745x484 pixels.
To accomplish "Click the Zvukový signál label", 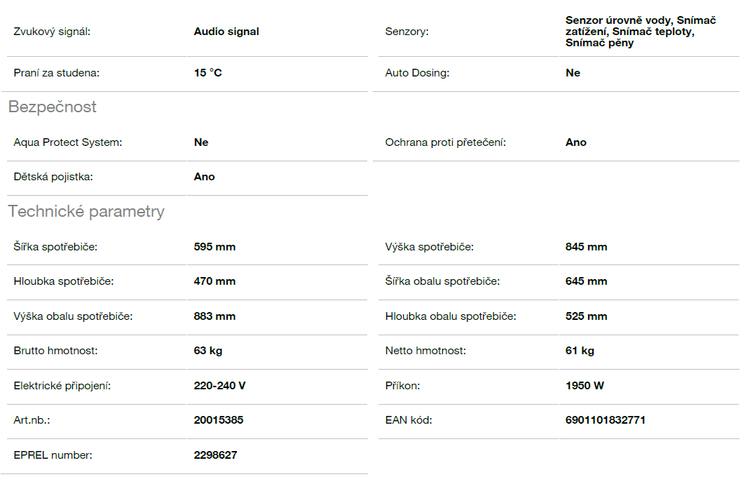I will [x=52, y=32].
